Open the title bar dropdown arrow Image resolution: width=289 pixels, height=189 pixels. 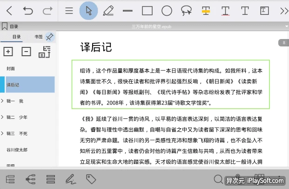[x=287, y=26]
